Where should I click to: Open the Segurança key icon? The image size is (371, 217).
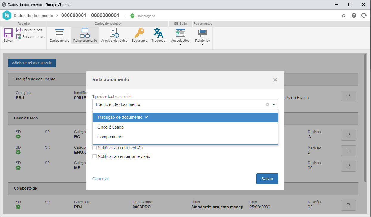coord(139,35)
